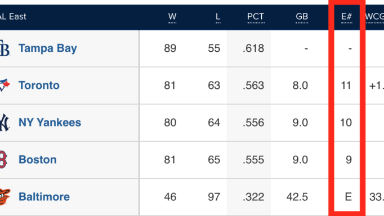Open the Boston team link
384x216 pixels.
38,160
